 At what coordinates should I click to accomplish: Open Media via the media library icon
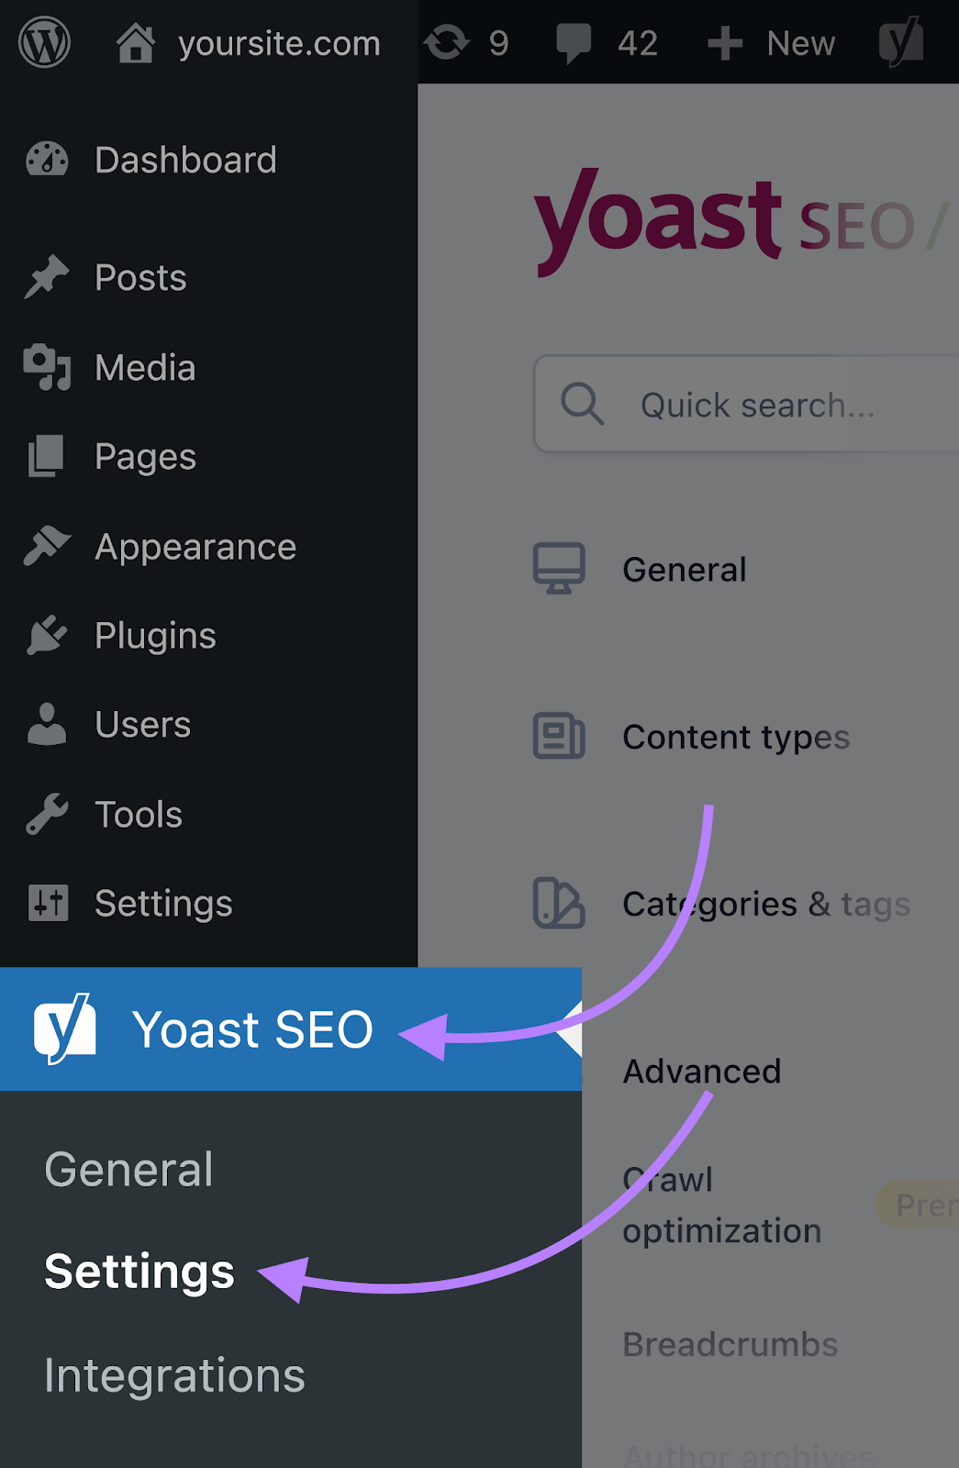[45, 367]
